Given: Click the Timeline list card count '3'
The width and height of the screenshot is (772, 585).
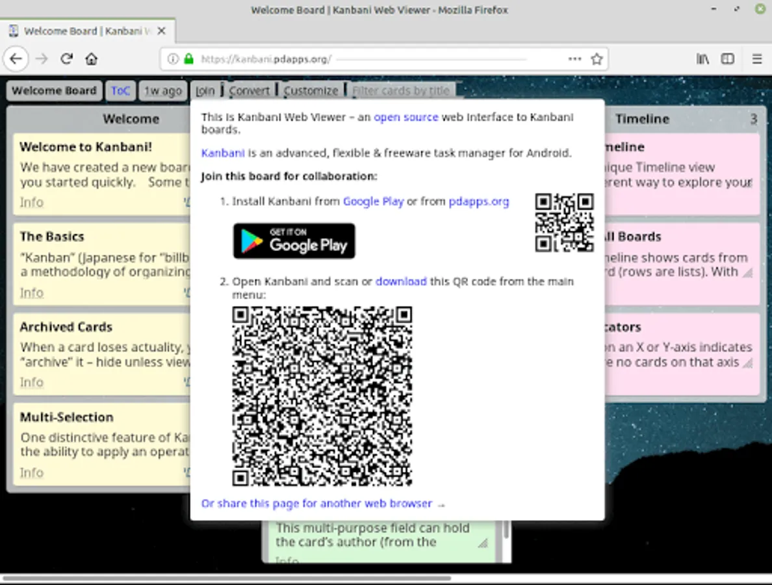Looking at the screenshot, I should tap(753, 119).
